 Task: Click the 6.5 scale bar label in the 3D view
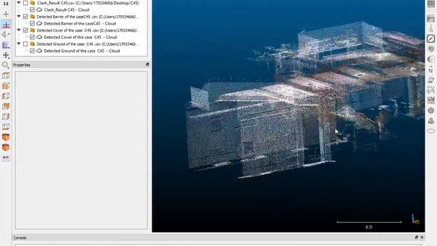coord(369,227)
